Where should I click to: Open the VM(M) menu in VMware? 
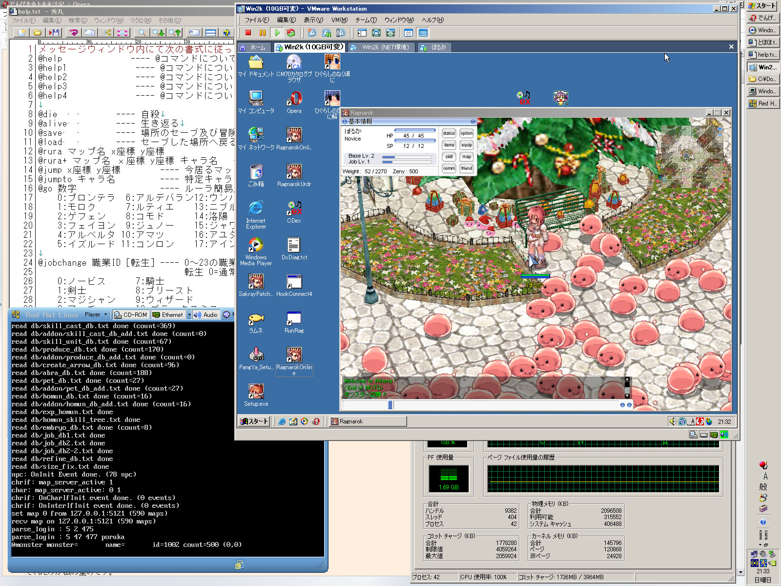point(339,20)
